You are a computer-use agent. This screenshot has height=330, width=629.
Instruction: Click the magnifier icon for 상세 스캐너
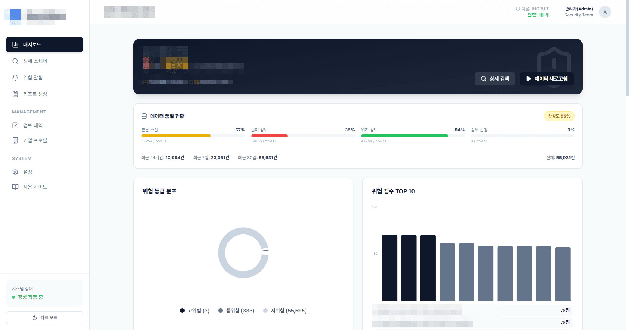click(x=15, y=61)
